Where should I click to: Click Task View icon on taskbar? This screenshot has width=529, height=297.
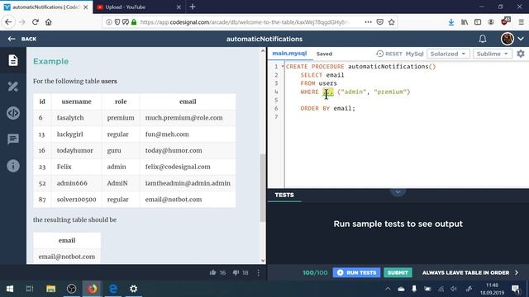[30, 289]
